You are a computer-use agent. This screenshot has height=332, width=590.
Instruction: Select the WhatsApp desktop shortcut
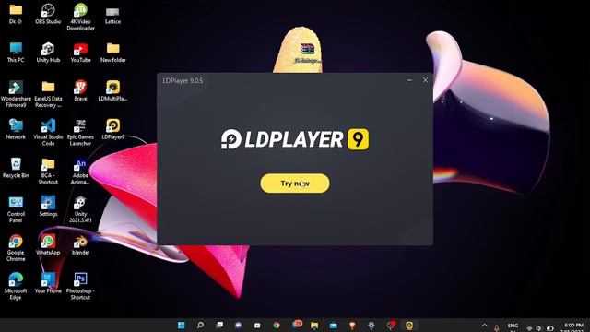coord(48,244)
